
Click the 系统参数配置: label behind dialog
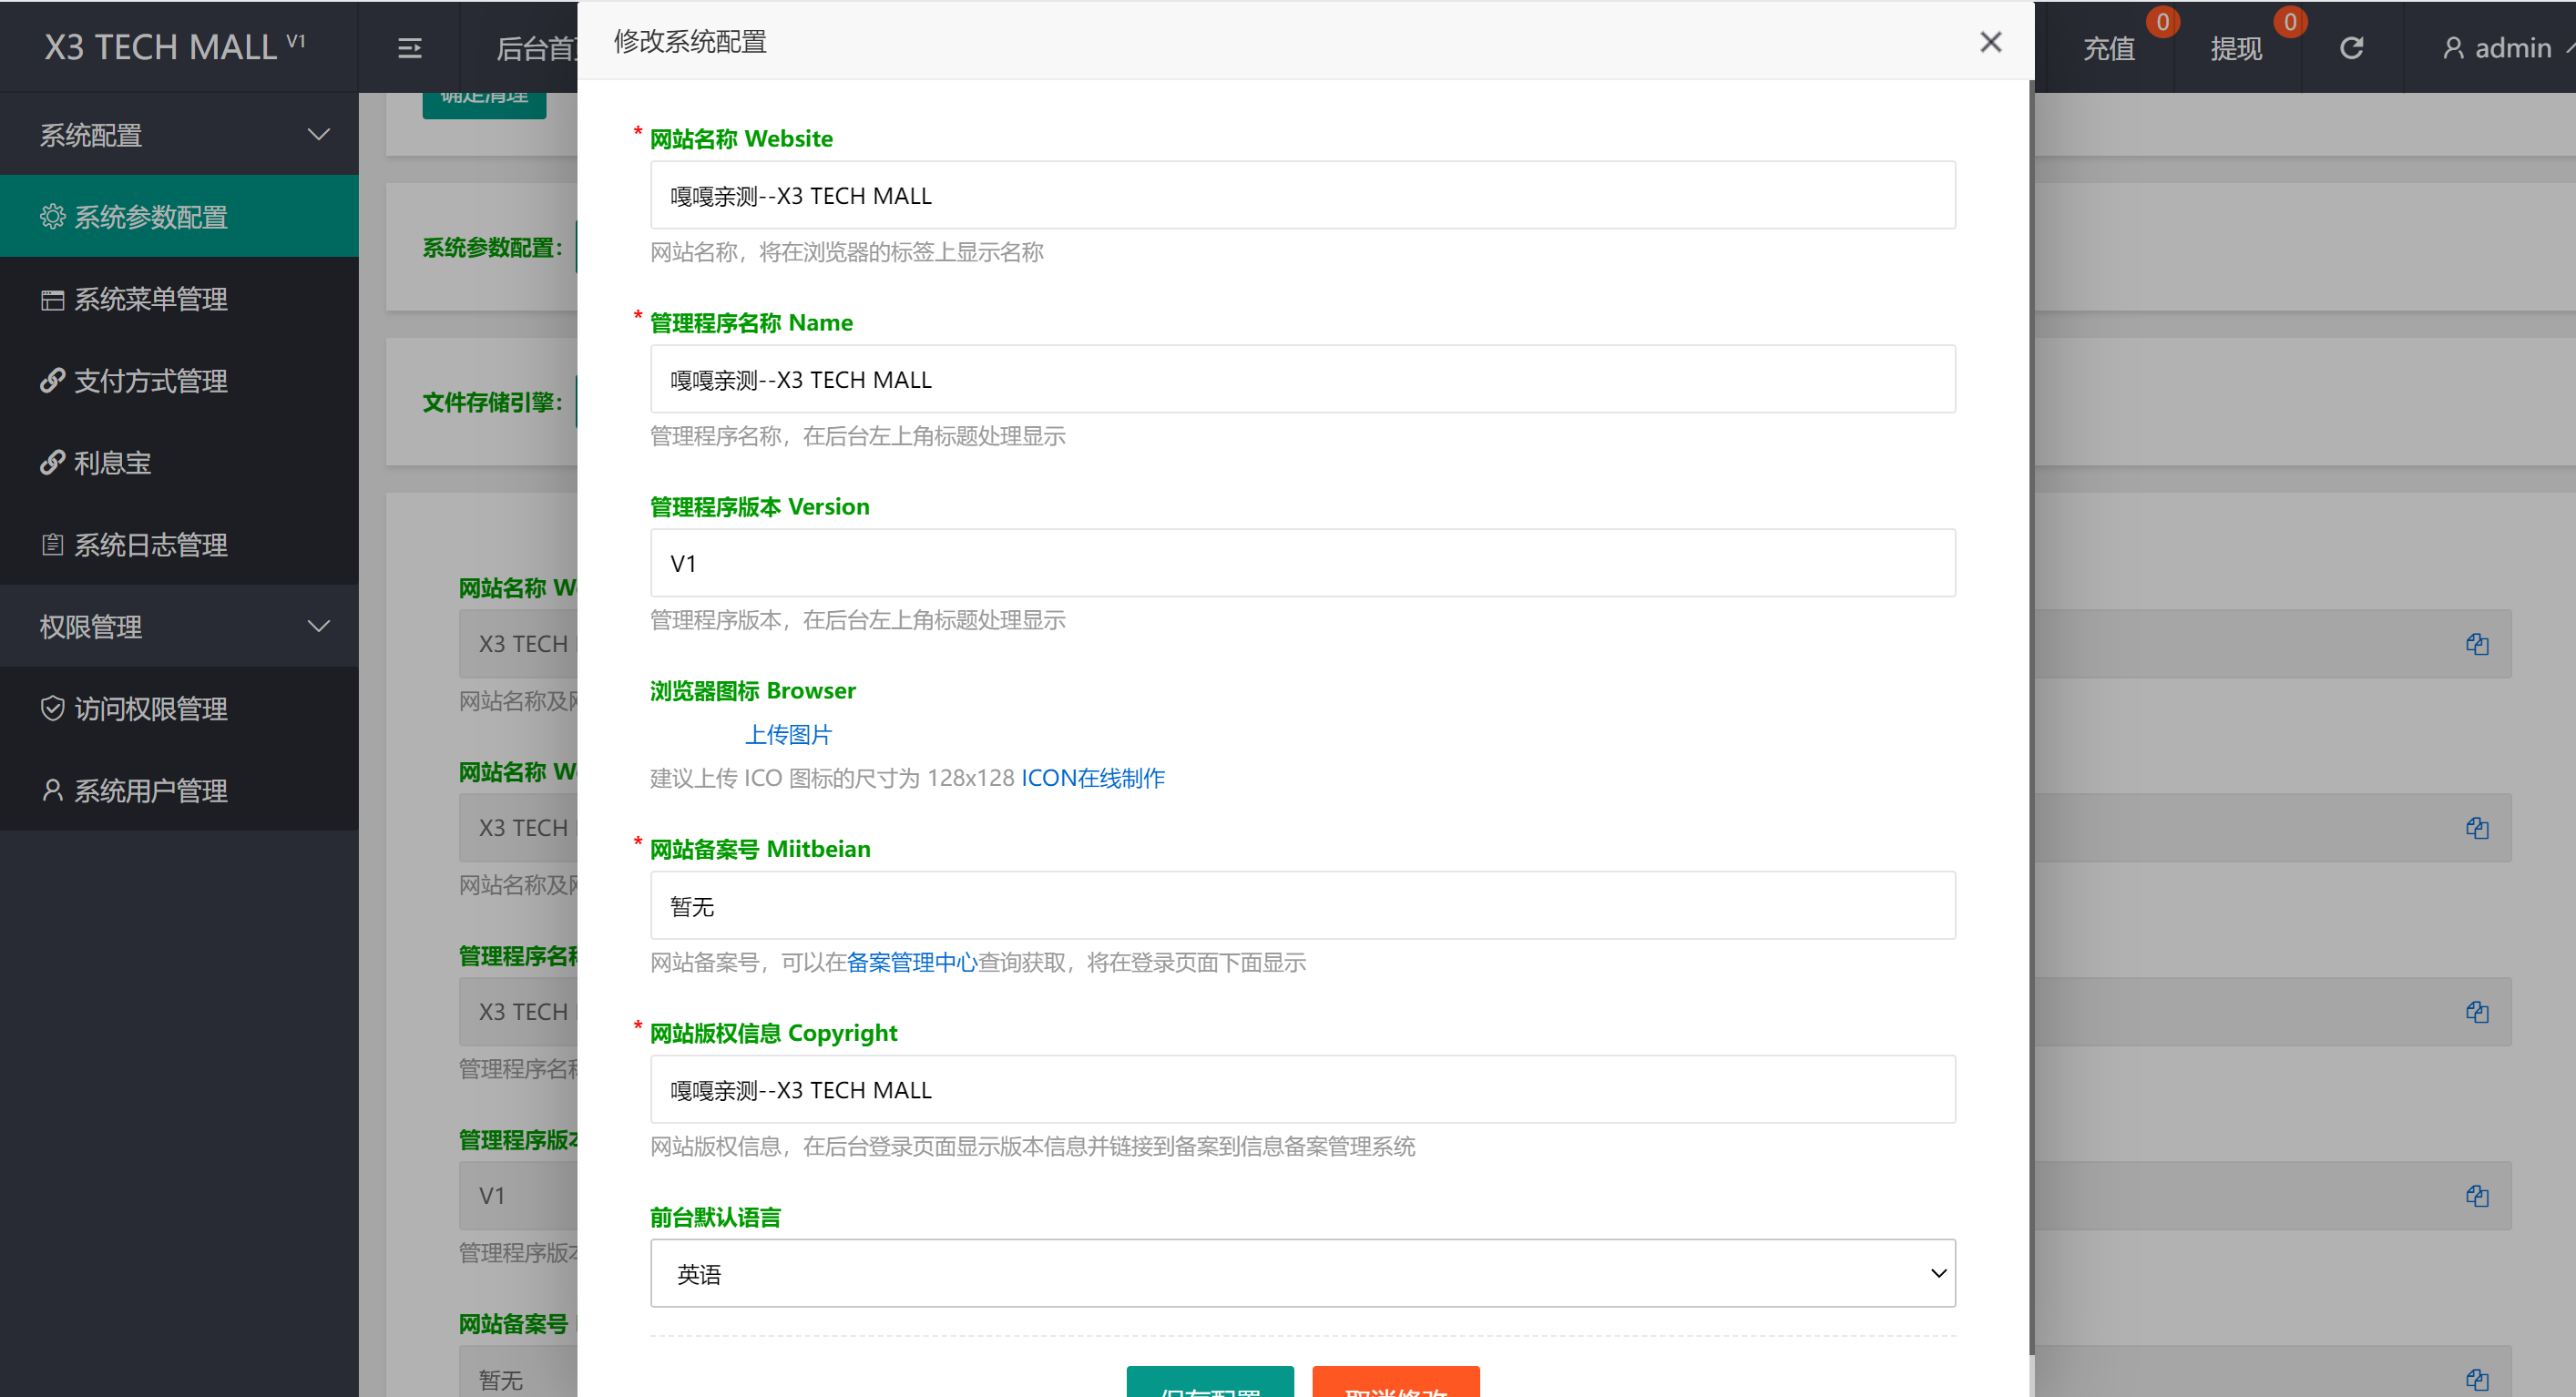(x=492, y=248)
